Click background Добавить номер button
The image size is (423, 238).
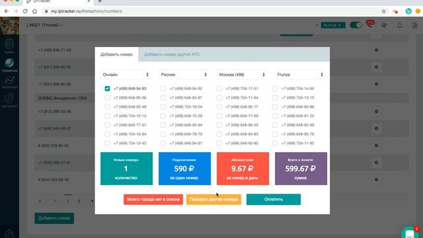coord(54,218)
